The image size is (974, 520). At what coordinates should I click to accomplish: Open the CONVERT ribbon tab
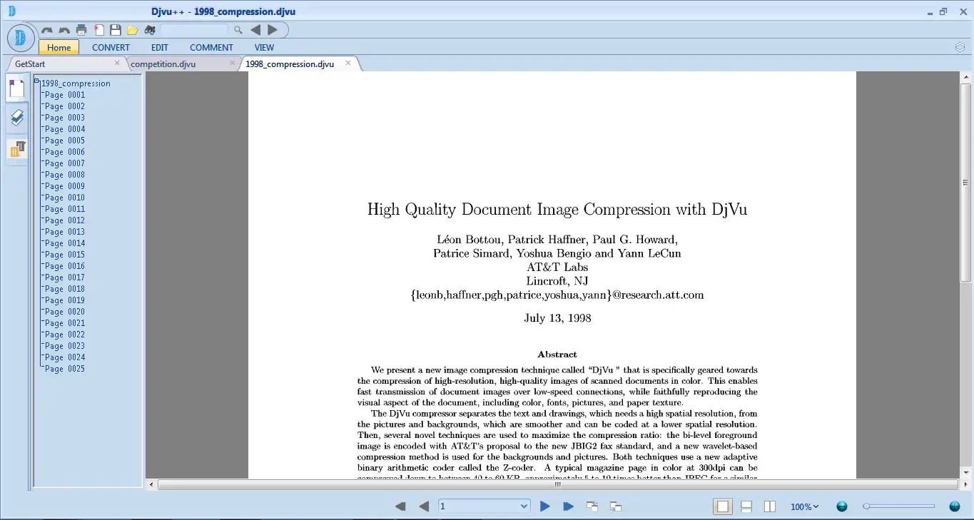tap(111, 47)
